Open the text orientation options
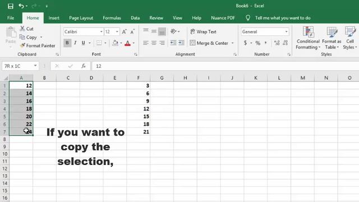Screen dimensions: 359x202 (x=175, y=31)
